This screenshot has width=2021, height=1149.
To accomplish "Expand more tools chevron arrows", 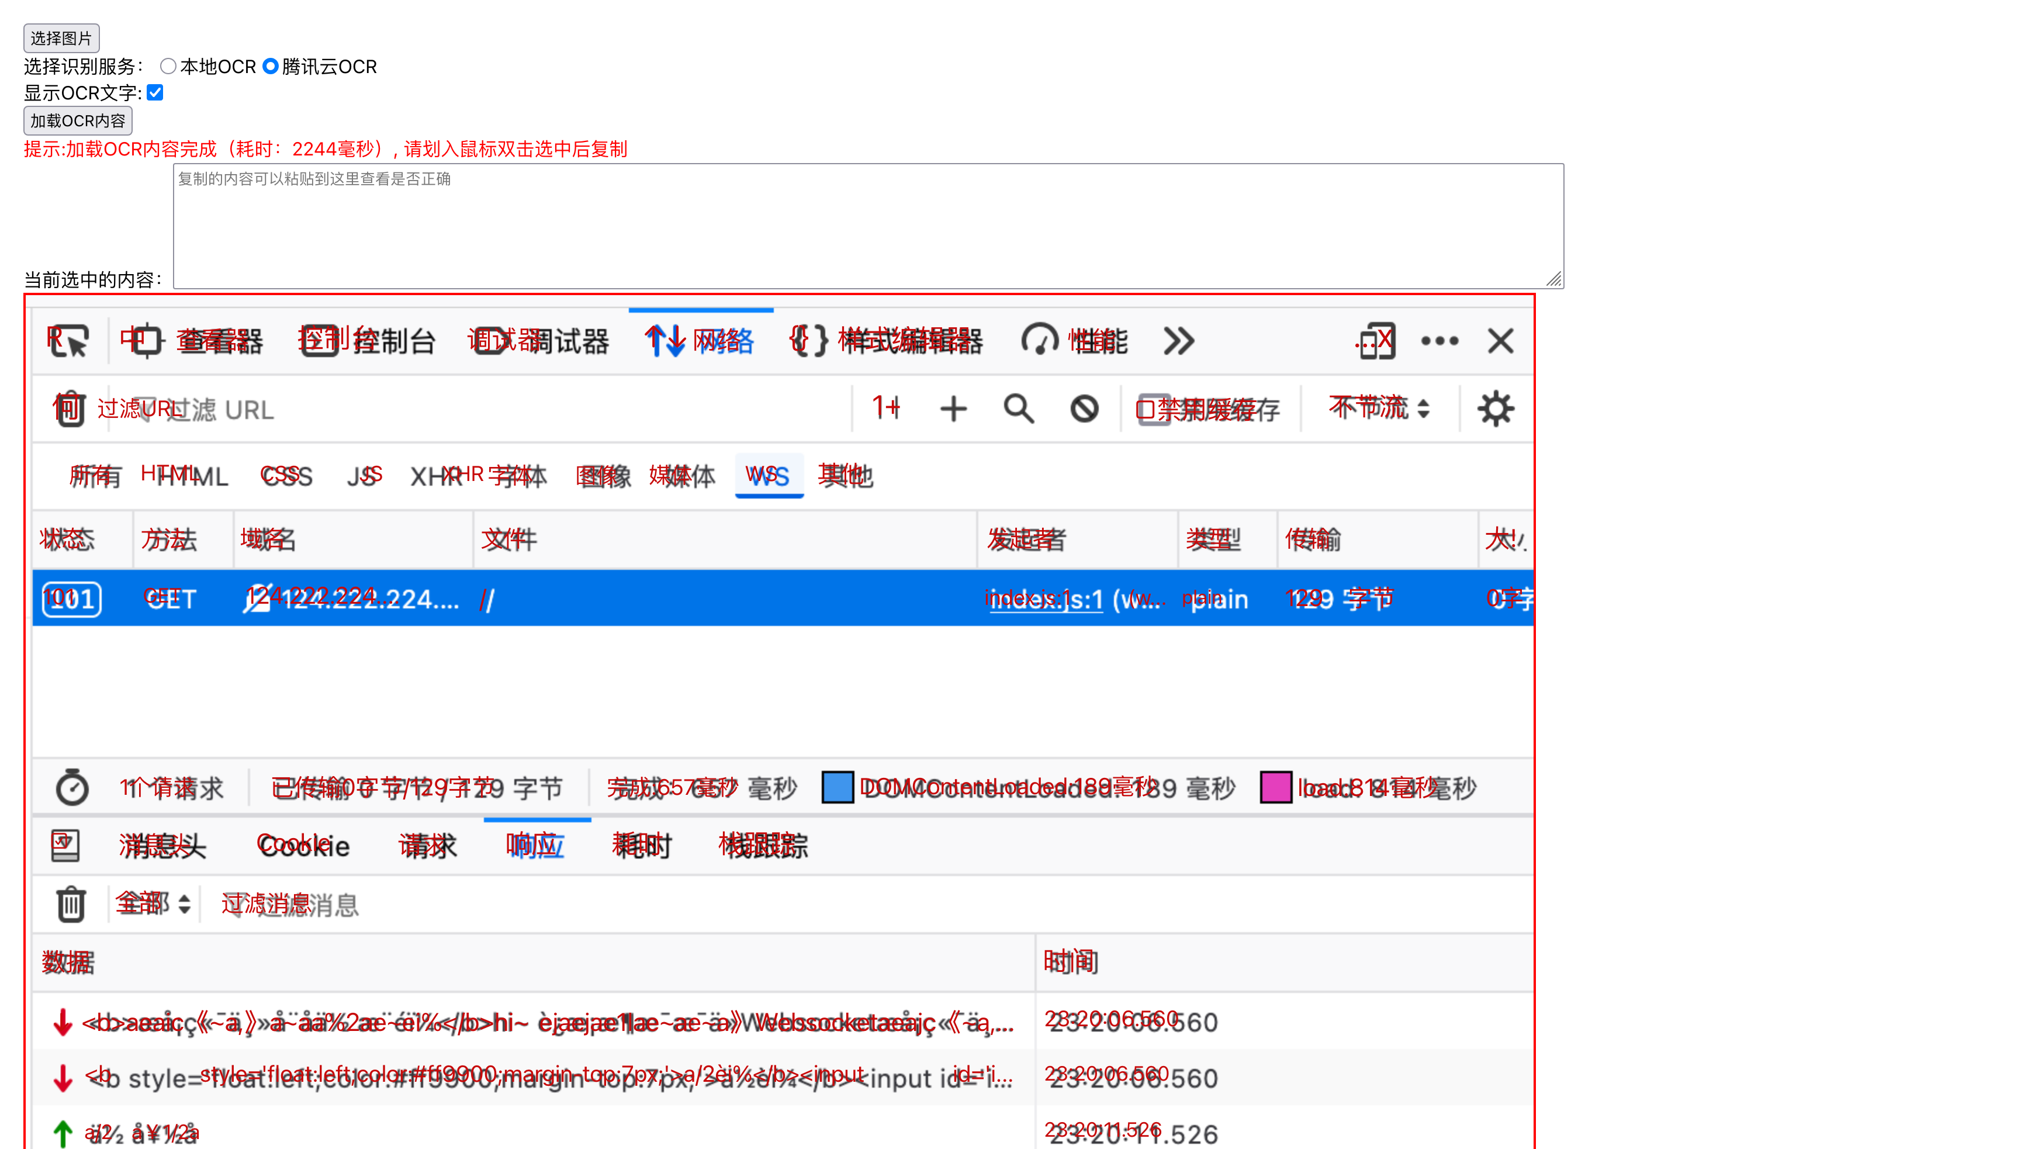I will click(1178, 341).
